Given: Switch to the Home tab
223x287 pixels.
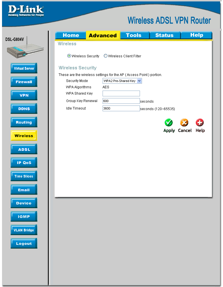Looking at the screenshot, I should (x=71, y=35).
